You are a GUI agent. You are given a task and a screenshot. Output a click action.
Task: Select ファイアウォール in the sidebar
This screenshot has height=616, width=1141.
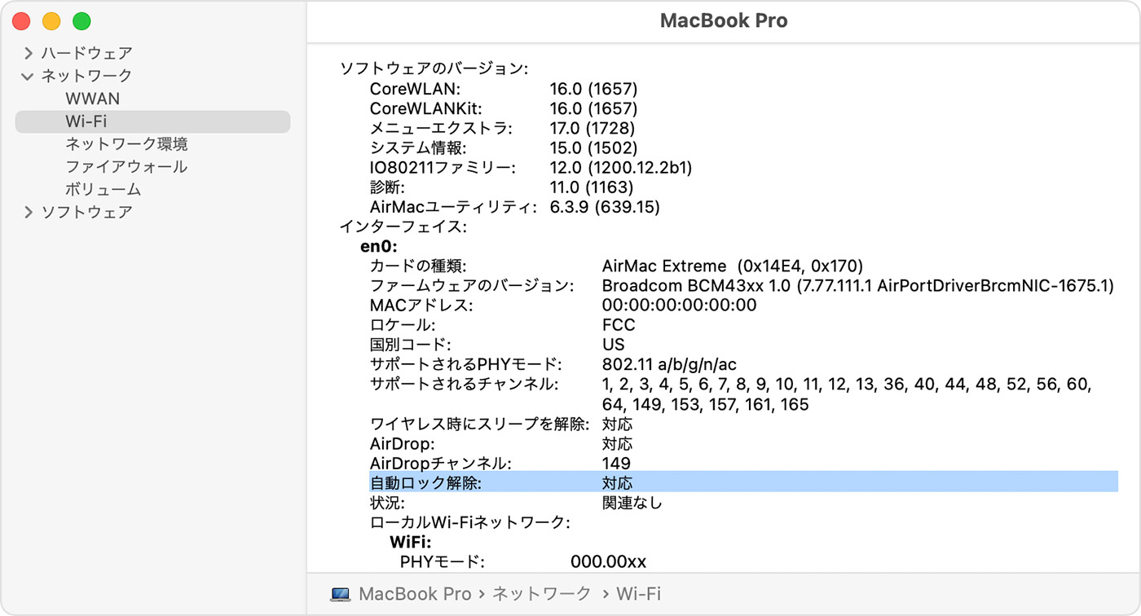pyautogui.click(x=126, y=167)
